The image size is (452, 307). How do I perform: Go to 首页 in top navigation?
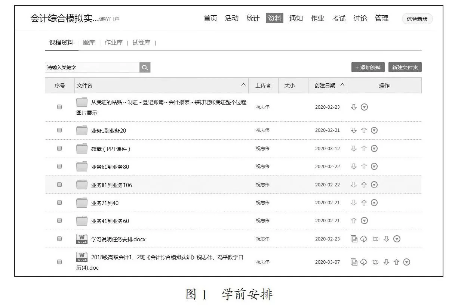210,18
